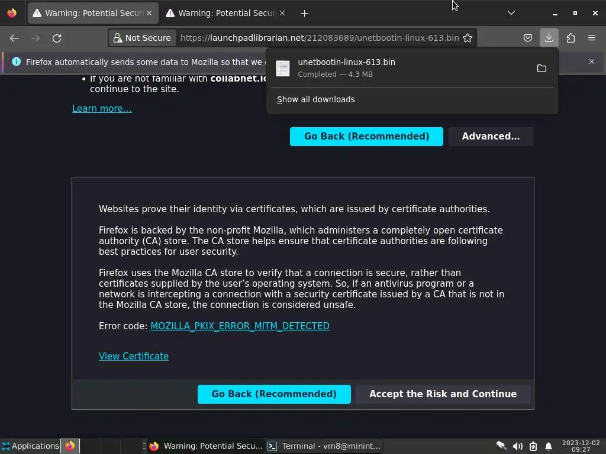
Task: Switch to the Terminal taskbar window
Action: click(x=324, y=446)
